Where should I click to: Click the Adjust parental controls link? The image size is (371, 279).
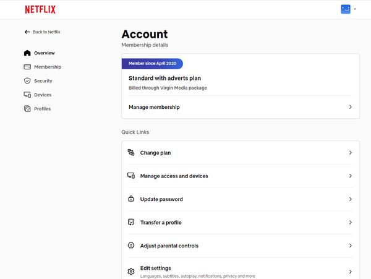tap(169, 246)
